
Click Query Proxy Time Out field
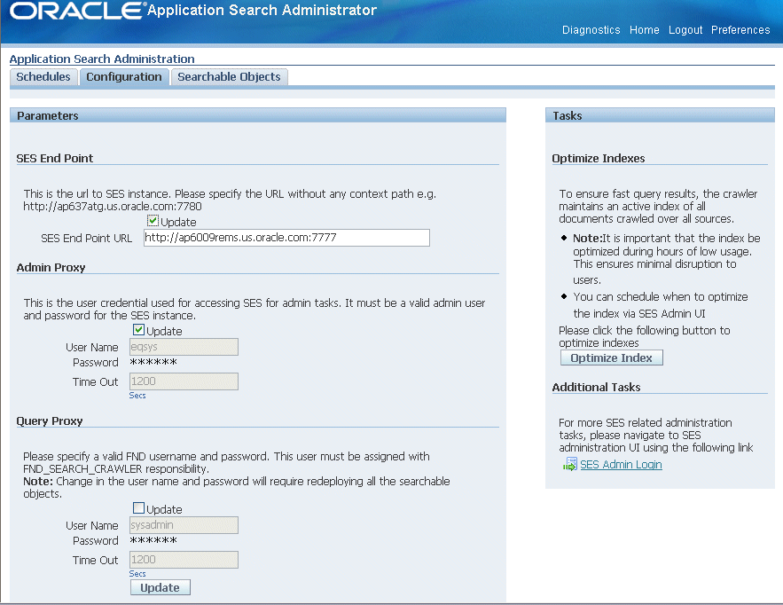click(184, 560)
